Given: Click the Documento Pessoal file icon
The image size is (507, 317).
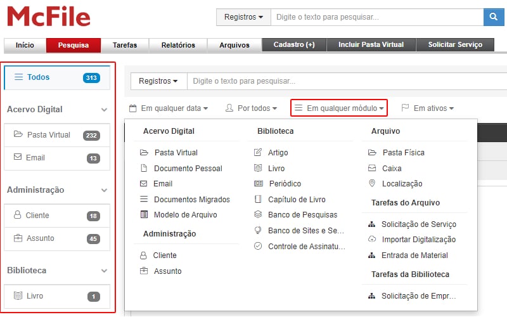Looking at the screenshot, I should 143,169.
